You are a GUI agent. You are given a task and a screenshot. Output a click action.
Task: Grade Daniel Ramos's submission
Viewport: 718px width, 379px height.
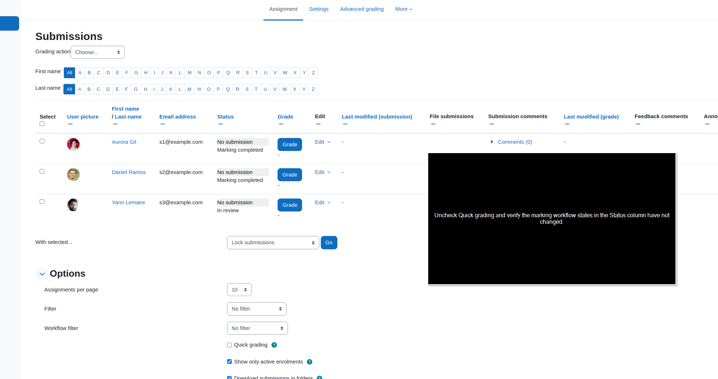290,175
